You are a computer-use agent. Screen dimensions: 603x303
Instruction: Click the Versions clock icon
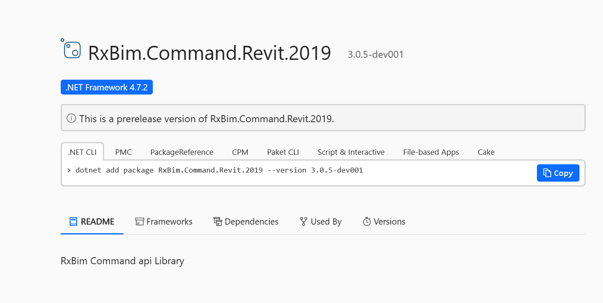367,222
